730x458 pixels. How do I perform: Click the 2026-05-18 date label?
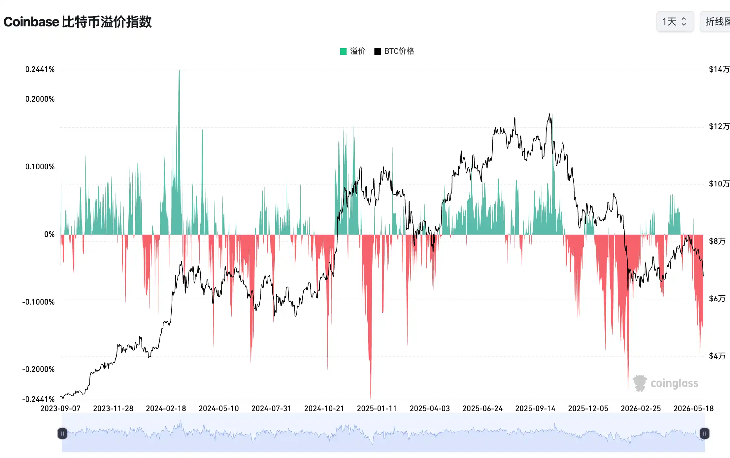pos(694,409)
